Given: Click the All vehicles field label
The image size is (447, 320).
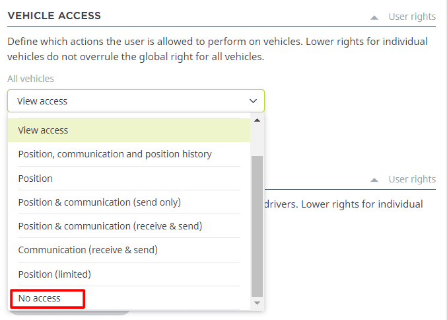Looking at the screenshot, I should [30, 79].
